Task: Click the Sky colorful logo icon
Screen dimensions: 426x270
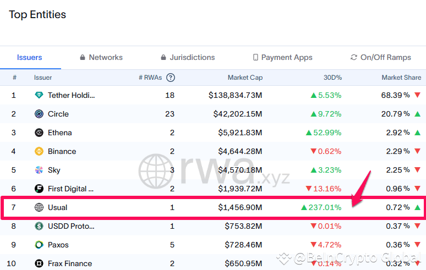Action: click(x=39, y=170)
